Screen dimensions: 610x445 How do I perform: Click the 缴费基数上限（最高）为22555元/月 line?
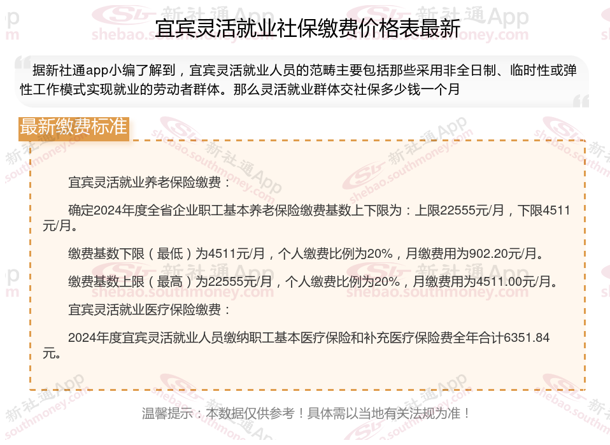coord(313,281)
